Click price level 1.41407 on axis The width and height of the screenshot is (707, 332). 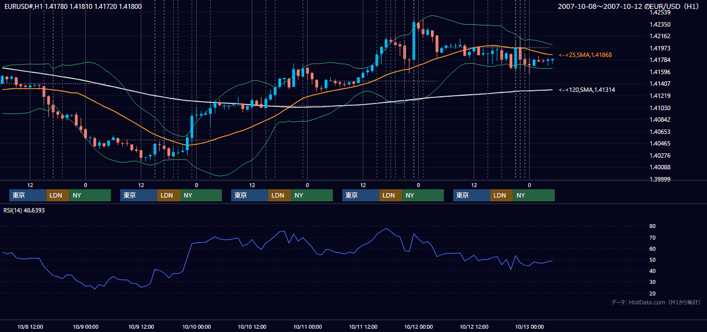660,84
